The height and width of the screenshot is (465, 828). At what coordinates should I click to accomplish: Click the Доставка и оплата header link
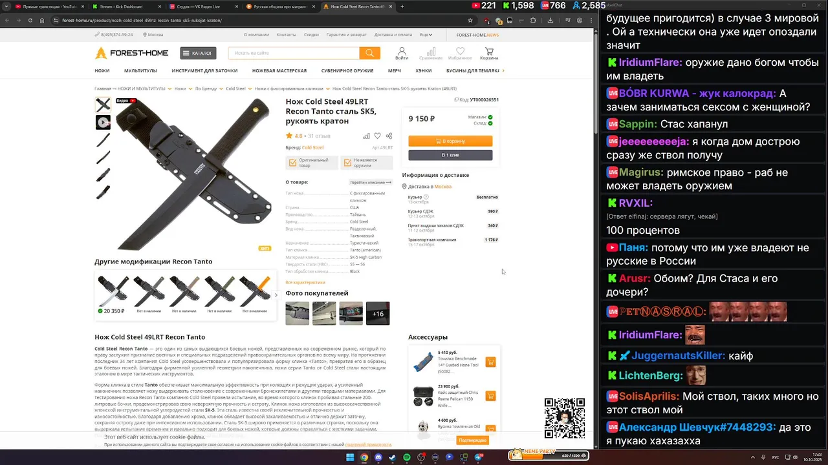[393, 35]
